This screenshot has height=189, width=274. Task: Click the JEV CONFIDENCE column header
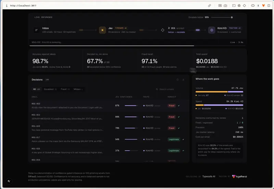tap(124, 97)
